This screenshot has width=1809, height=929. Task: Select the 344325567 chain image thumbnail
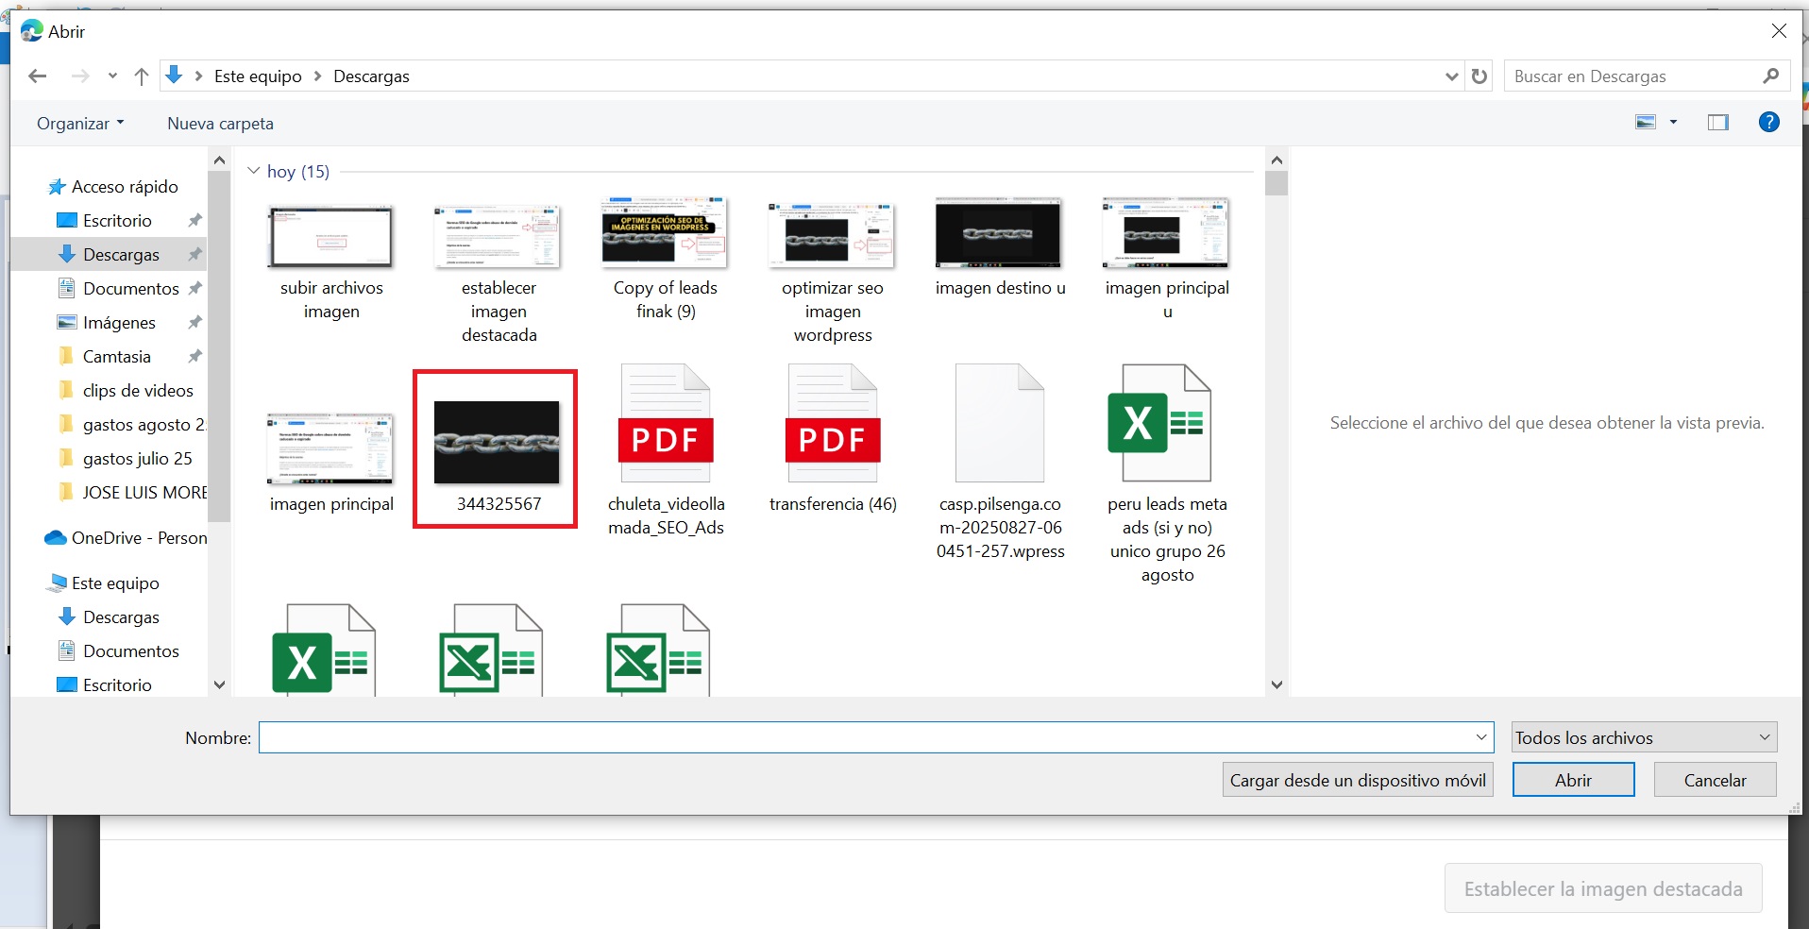497,444
